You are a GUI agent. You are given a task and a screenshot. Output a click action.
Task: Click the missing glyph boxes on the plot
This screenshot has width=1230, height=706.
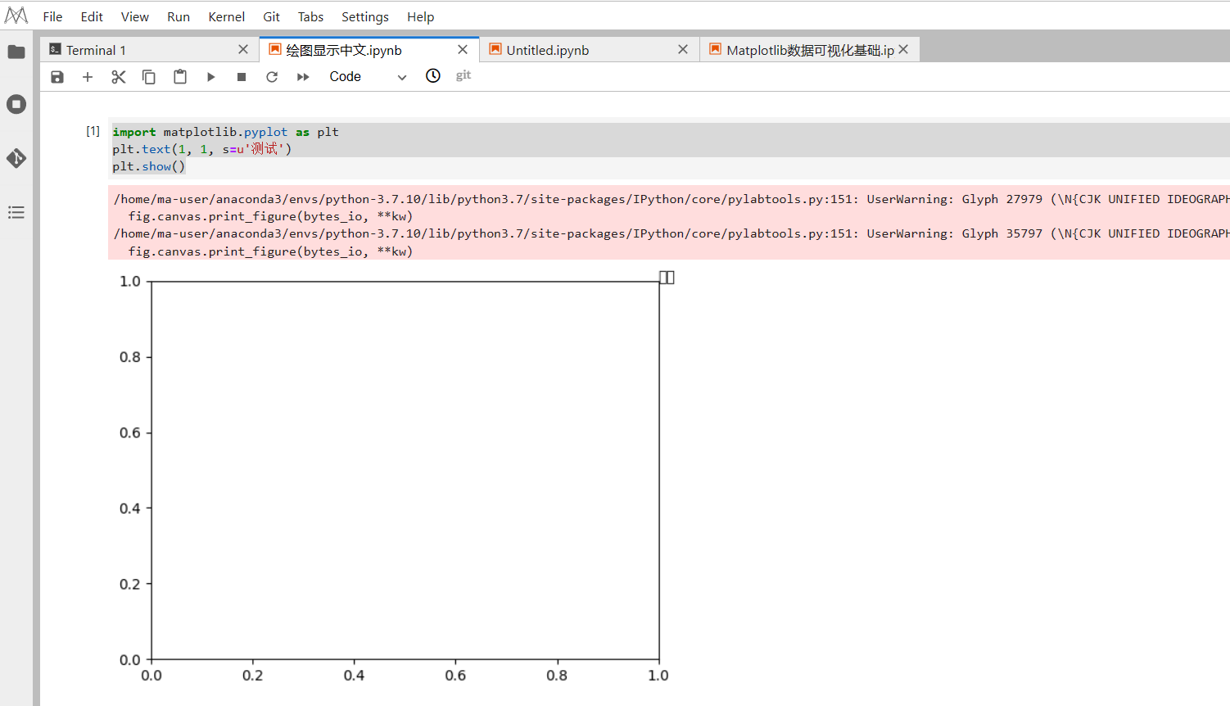click(x=667, y=278)
